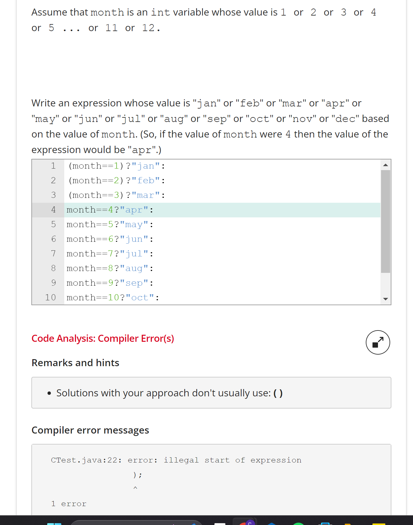Expand the Remarks and hints section
The height and width of the screenshot is (525, 413).
[x=75, y=362]
